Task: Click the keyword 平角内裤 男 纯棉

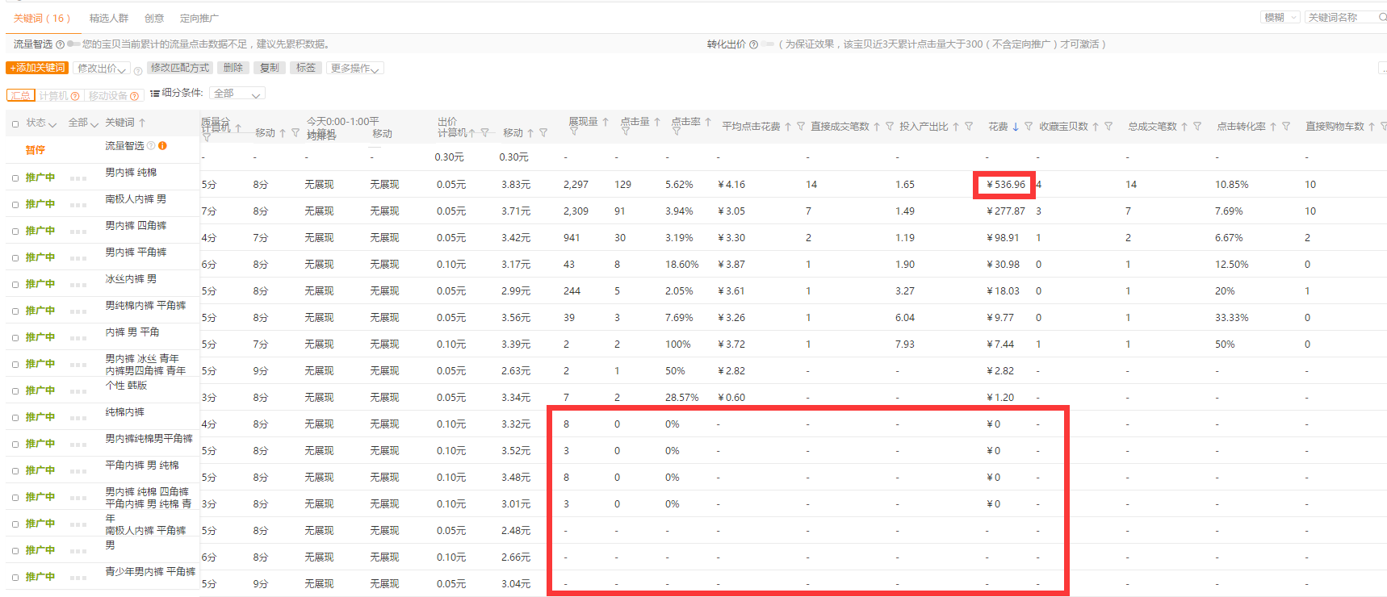Action: (x=142, y=465)
